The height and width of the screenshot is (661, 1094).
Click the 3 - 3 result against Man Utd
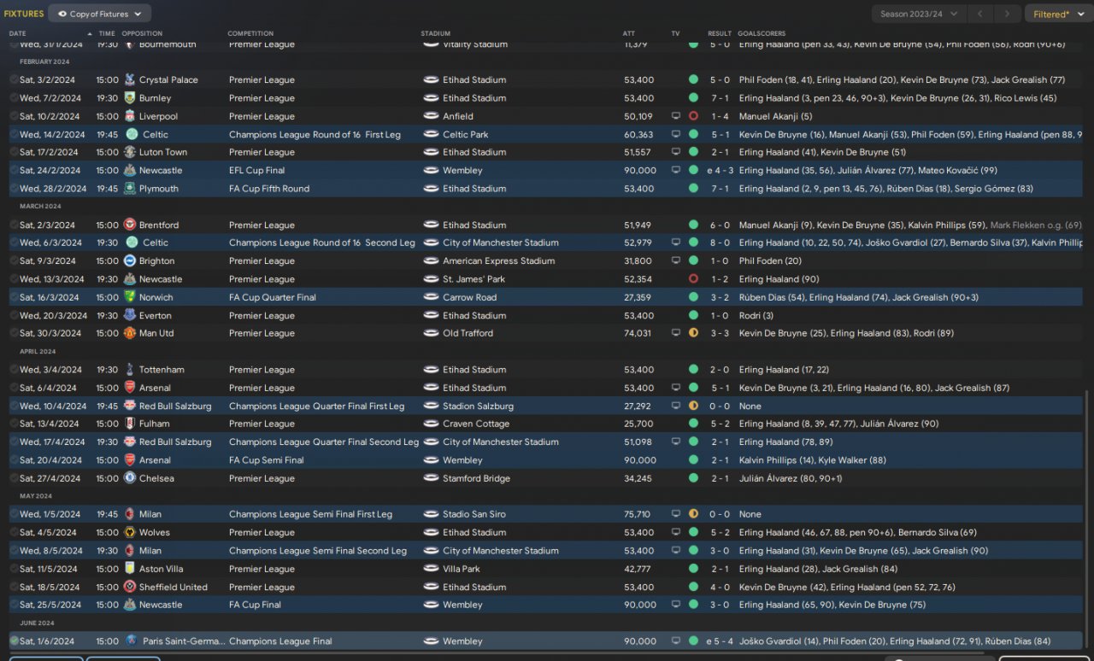click(720, 333)
